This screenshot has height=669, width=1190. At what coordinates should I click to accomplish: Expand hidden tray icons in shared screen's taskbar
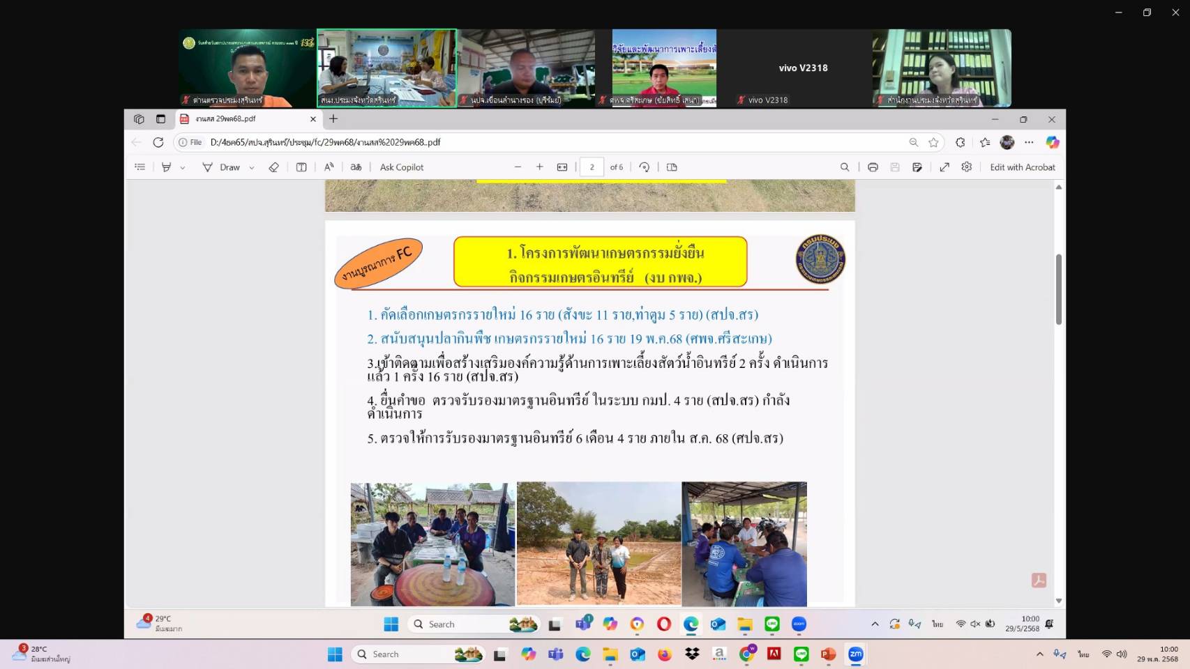point(875,624)
